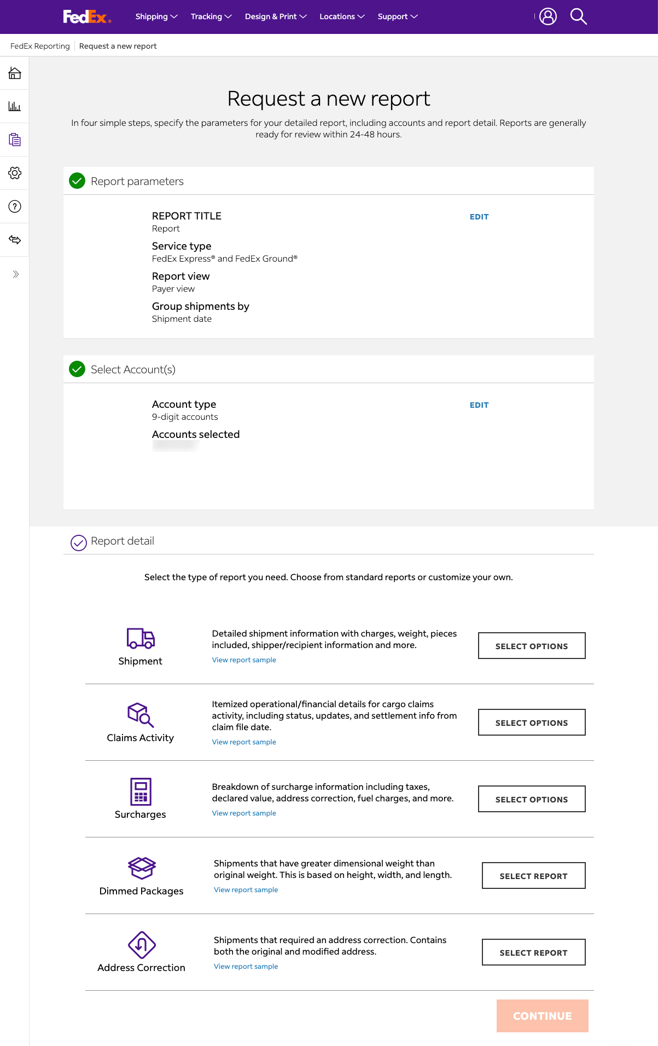Viewport: 658px width, 1046px height.
Task: Go to FedEx Reporting breadcrumb
Action: tap(40, 46)
